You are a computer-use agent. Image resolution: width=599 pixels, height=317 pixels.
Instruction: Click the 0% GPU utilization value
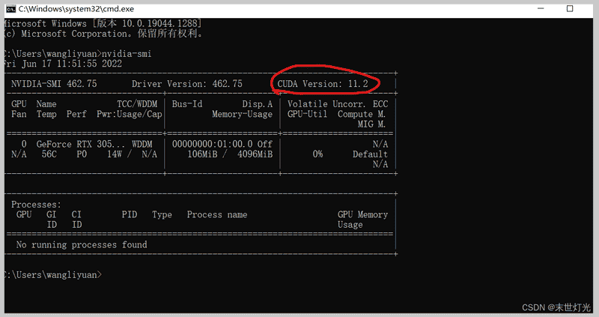[317, 154]
